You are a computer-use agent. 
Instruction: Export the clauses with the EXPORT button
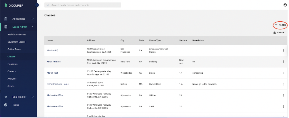[280, 33]
